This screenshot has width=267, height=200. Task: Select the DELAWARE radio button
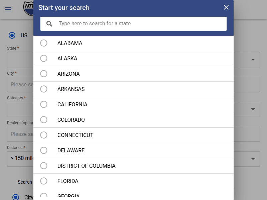(44, 150)
